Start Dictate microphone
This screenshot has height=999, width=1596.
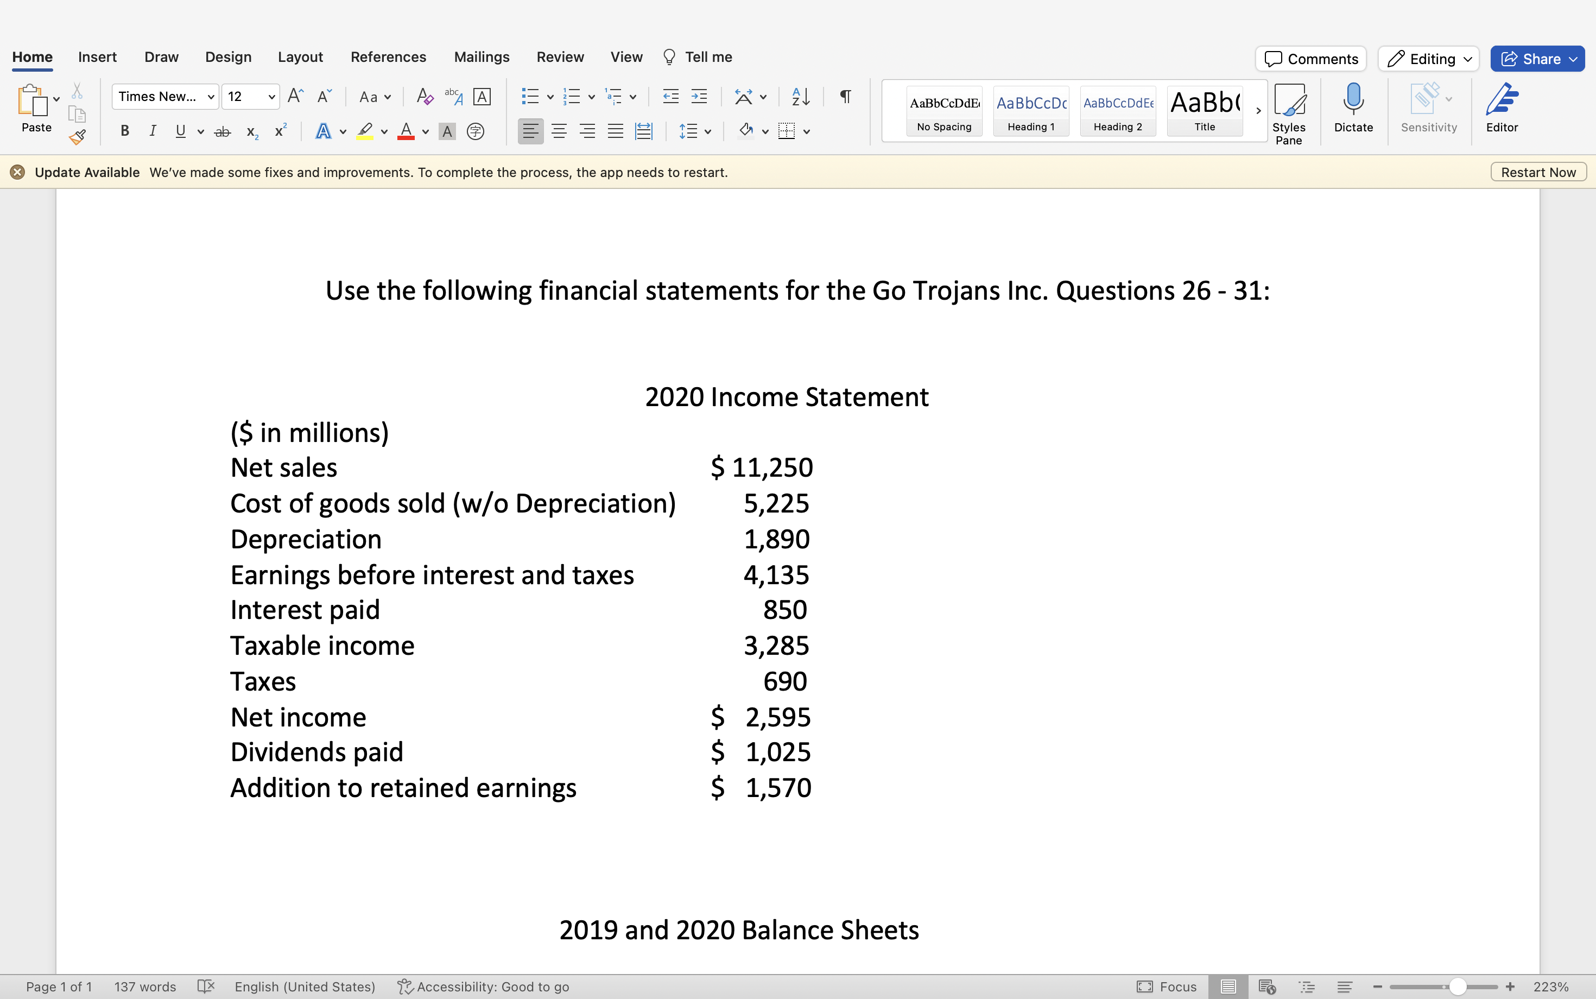[x=1353, y=108]
